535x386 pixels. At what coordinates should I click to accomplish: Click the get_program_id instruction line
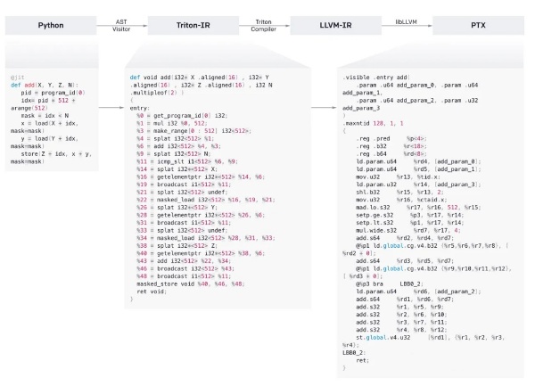(182, 116)
